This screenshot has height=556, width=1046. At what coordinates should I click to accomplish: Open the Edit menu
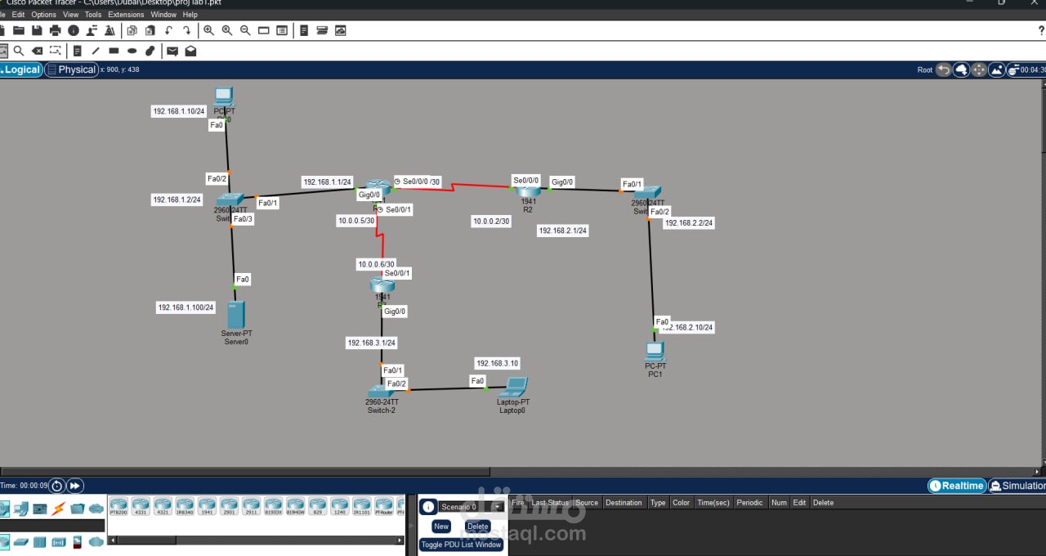[x=18, y=15]
